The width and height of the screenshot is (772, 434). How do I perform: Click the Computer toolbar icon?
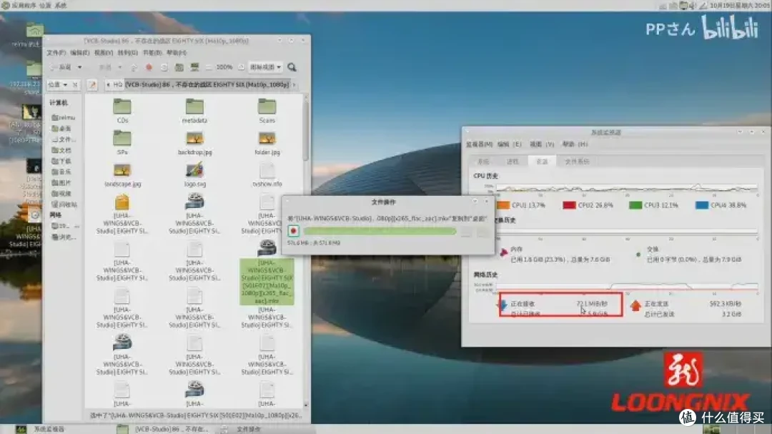194,67
